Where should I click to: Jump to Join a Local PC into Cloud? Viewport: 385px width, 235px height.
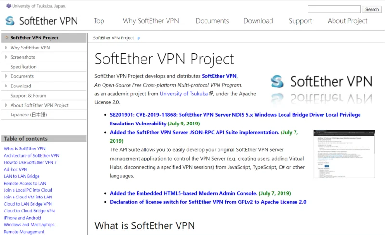pyautogui.click(x=28, y=190)
